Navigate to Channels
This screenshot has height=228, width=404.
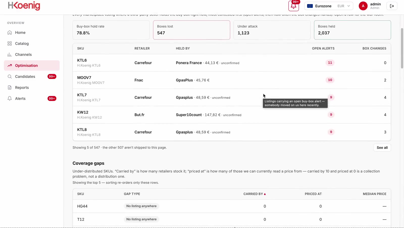pyautogui.click(x=32, y=55)
